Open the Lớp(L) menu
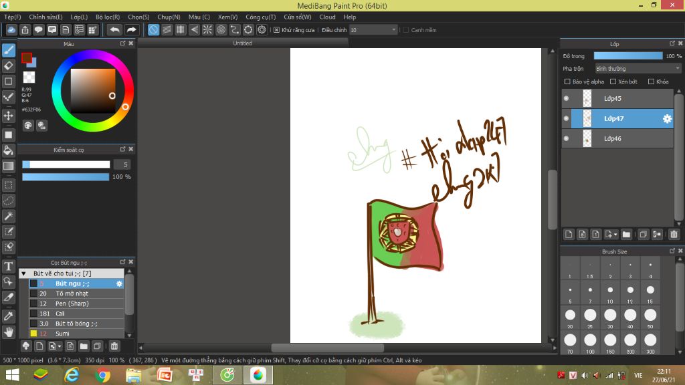 coord(79,17)
